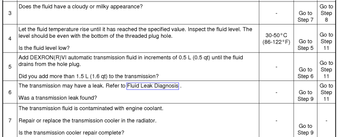The height and width of the screenshot is (137, 338).
Task: Click the step number 6 cell
Action: 10,92
